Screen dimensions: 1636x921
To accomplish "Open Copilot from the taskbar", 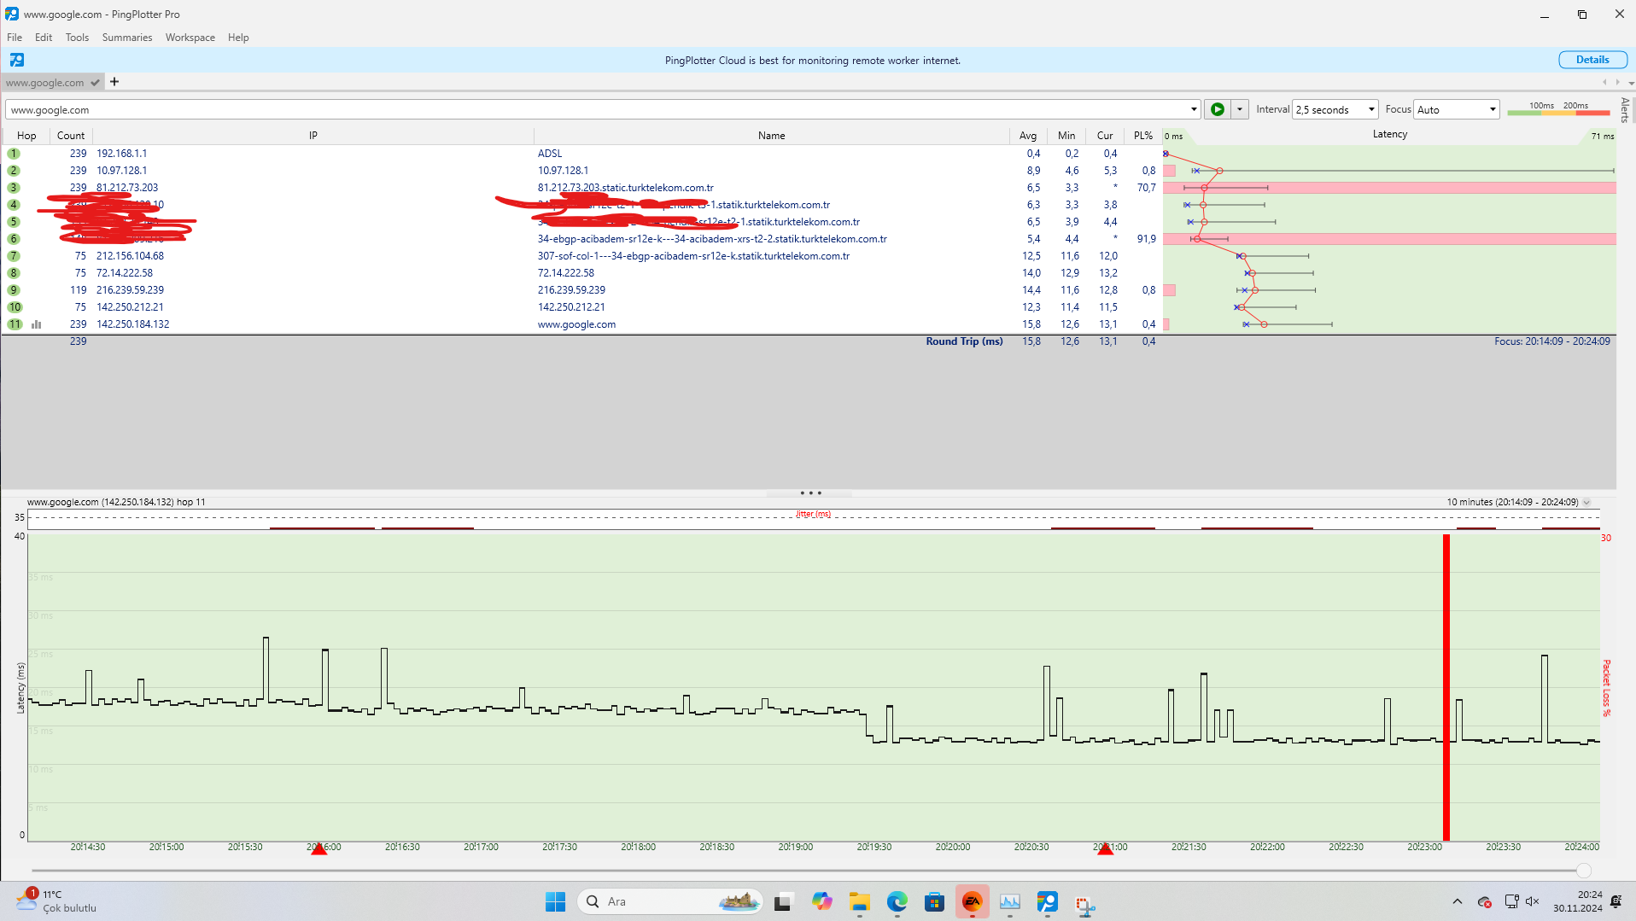I will click(x=821, y=902).
